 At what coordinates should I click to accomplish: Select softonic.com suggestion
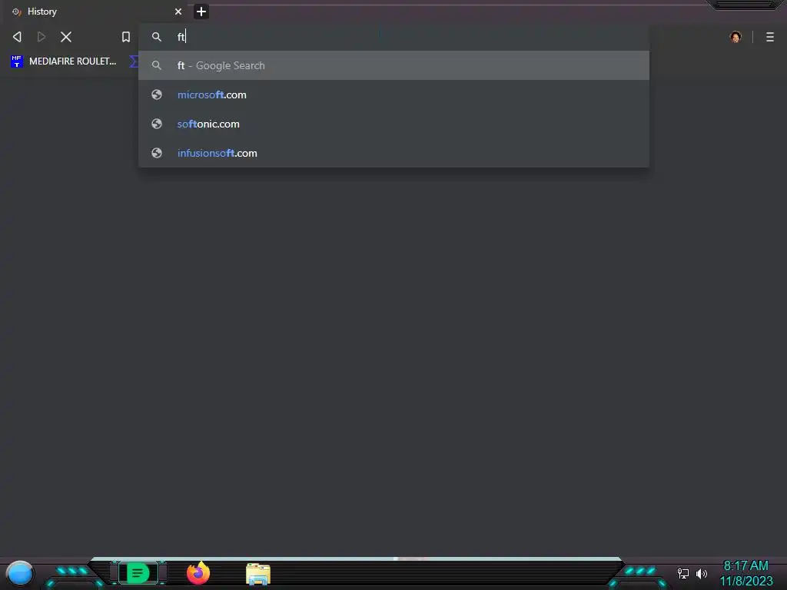pos(394,124)
